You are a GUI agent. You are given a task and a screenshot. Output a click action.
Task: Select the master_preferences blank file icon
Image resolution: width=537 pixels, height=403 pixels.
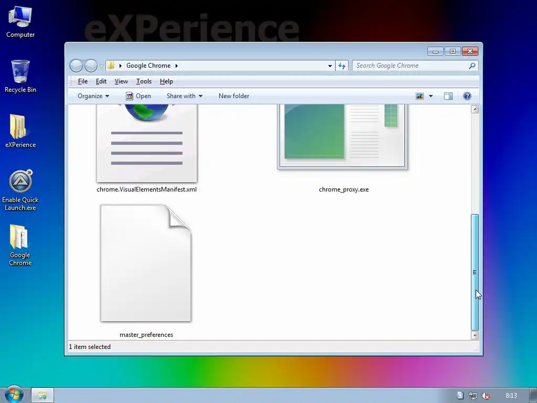[146, 263]
